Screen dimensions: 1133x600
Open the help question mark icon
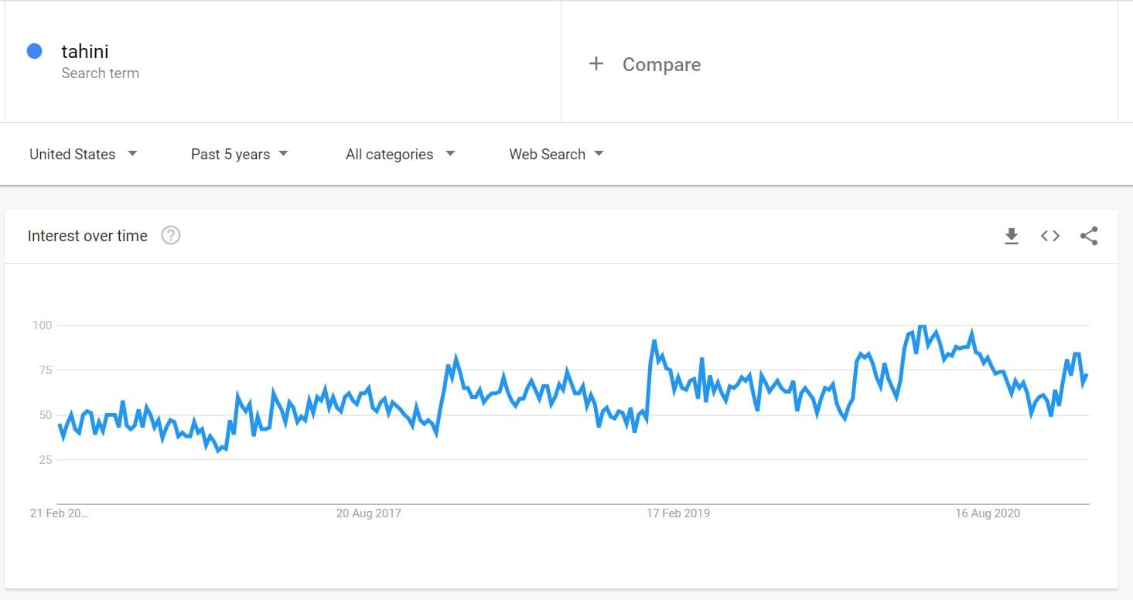171,236
